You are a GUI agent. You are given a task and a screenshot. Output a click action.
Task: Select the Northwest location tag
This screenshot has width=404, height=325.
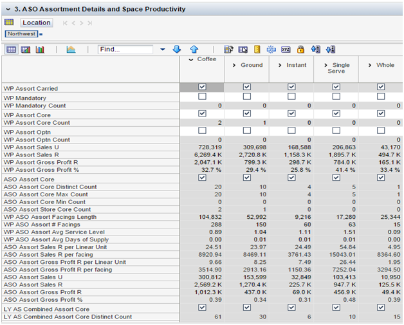click(x=21, y=33)
